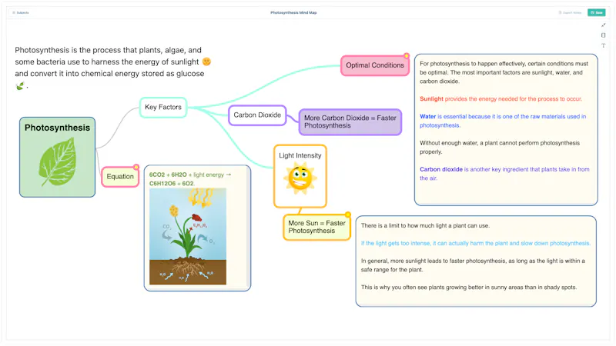
Task: Select the Key Factors node
Action: [163, 107]
